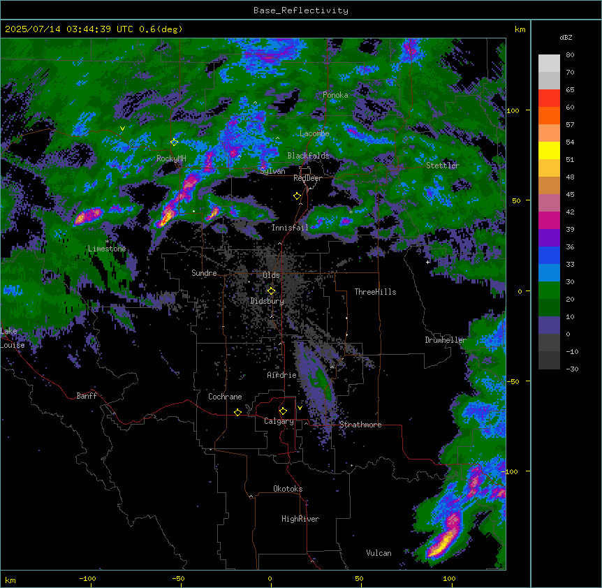Click the Sundre label
The height and width of the screenshot is (588, 602).
[x=204, y=273]
